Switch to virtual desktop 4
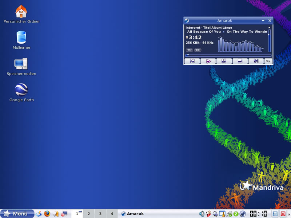 pos(112,214)
